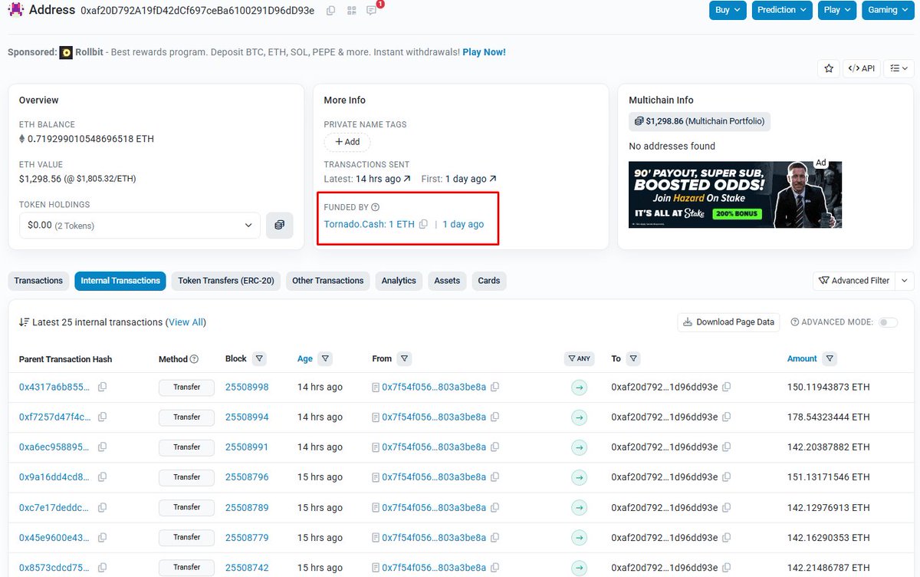Open the Play dropdown
The width and height of the screenshot is (920, 577).
837,10
